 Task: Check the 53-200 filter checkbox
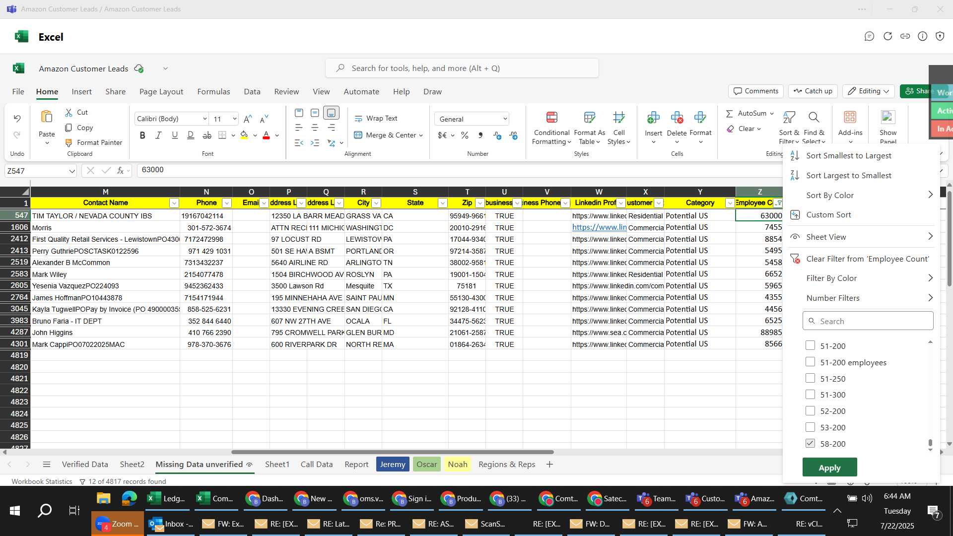pos(810,427)
